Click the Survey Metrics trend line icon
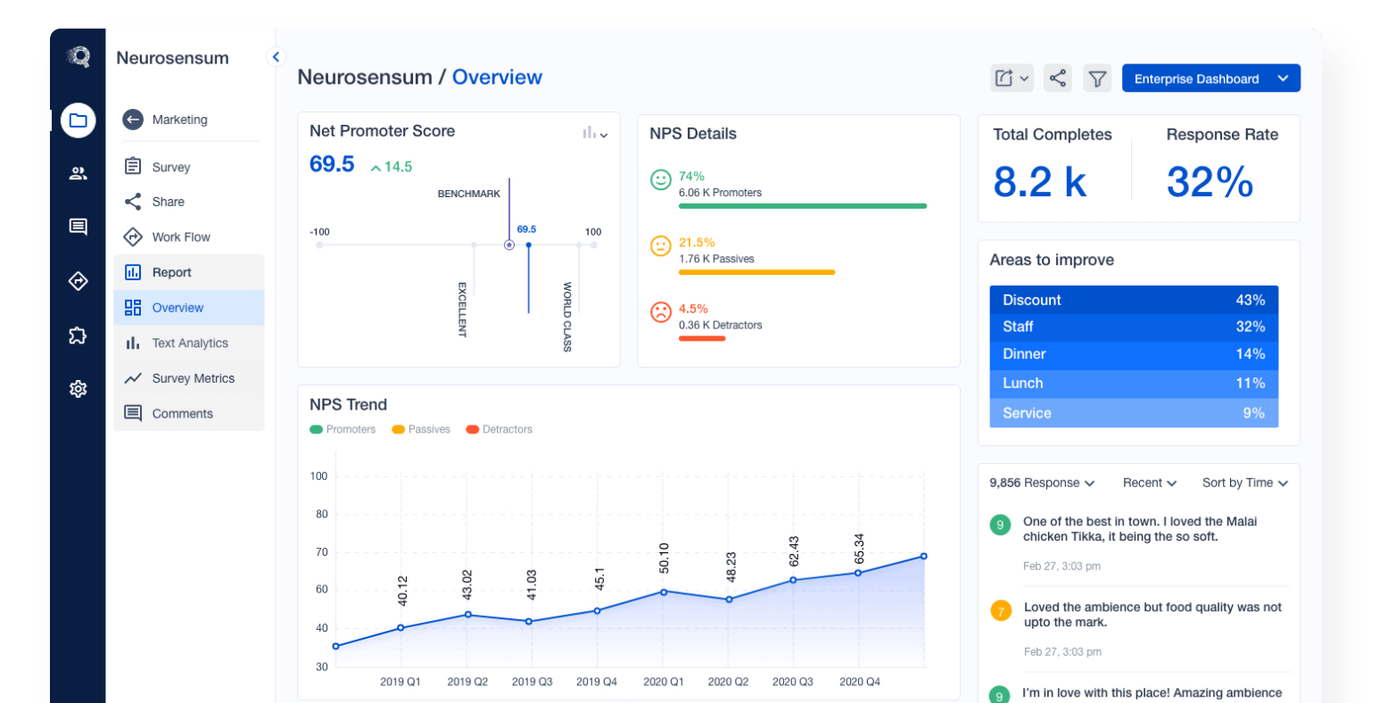This screenshot has width=1379, height=703. (x=133, y=378)
